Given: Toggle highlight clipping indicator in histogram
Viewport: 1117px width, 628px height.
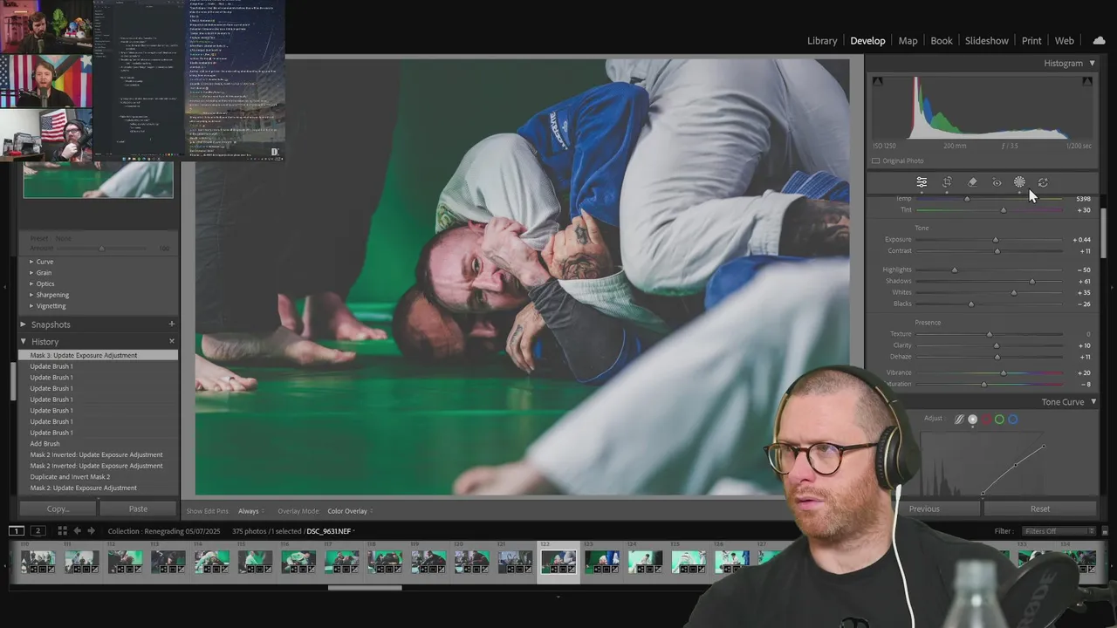Looking at the screenshot, I should tap(1087, 81).
